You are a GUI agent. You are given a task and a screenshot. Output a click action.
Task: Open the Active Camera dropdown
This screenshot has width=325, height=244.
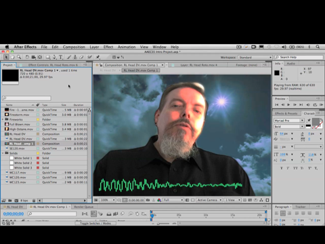(209, 200)
